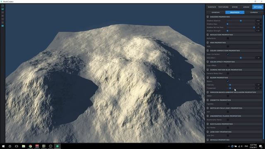Open the Areas tab
This screenshot has height=149, width=265.
(246, 7)
